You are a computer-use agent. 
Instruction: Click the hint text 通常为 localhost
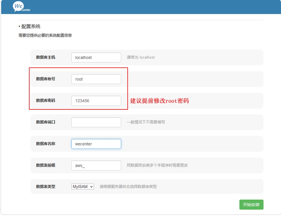coord(140,57)
